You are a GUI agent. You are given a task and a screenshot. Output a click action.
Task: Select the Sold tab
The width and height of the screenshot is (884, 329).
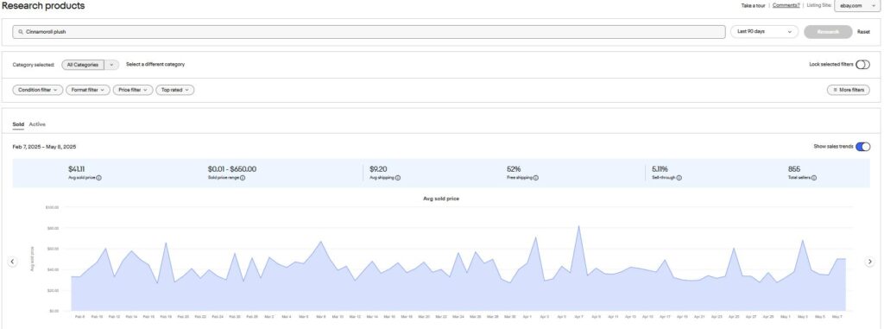[x=18, y=124]
